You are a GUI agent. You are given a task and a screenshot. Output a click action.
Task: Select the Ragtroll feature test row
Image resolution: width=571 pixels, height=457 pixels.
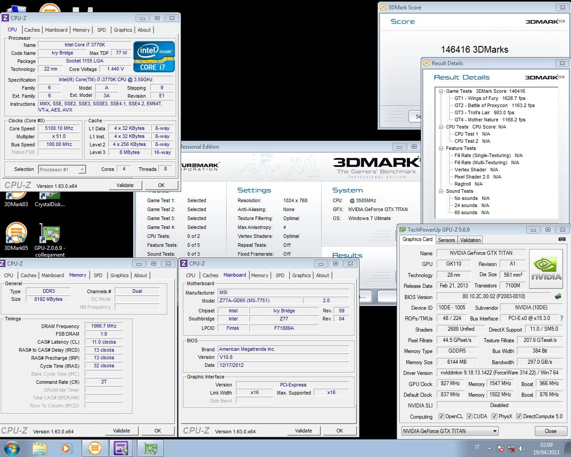468,184
